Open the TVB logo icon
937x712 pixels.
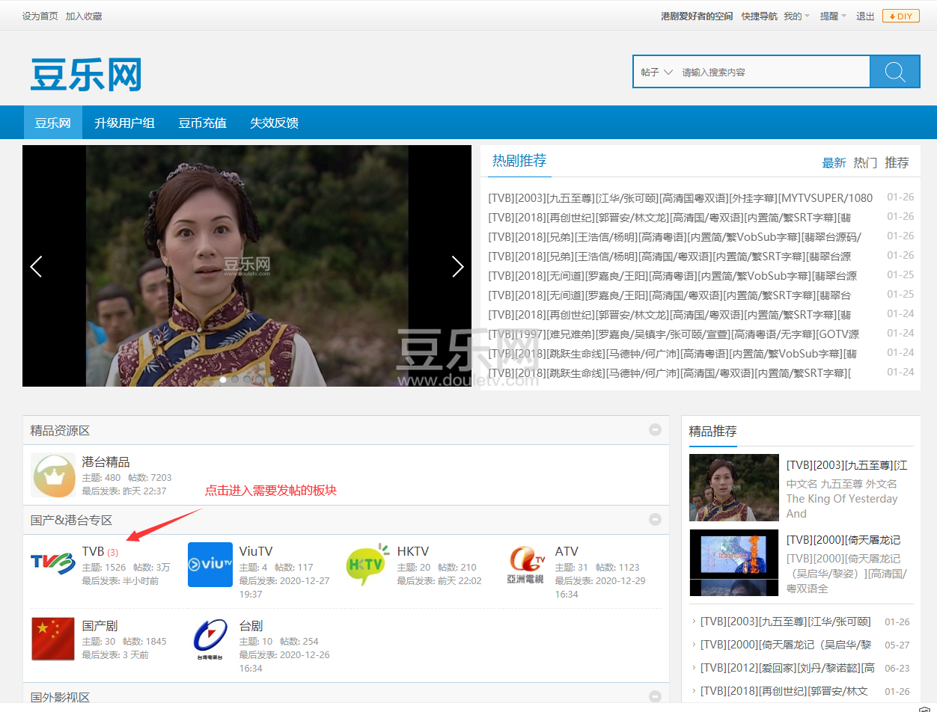point(53,565)
